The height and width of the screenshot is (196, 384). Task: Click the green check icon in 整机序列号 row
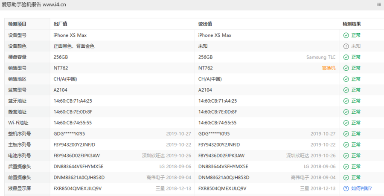pyautogui.click(x=346, y=134)
